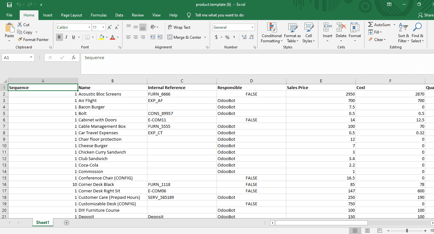Add a new sheet with the plus icon
The width and height of the screenshot is (434, 234).
(67, 222)
